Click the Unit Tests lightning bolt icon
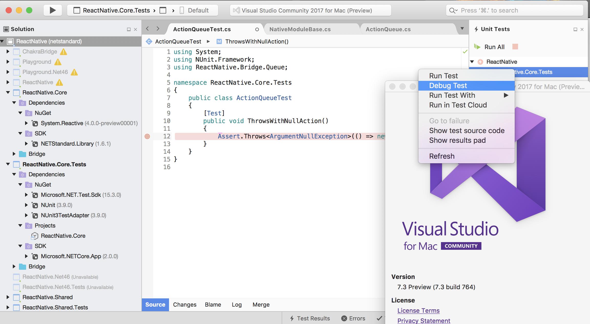 coord(476,29)
